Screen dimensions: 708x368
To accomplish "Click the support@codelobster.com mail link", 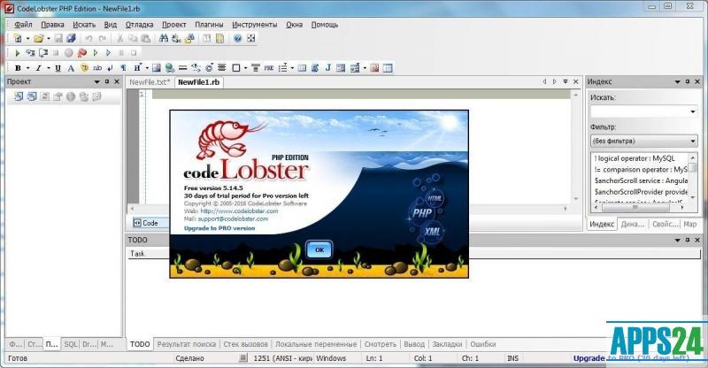I will [x=233, y=219].
